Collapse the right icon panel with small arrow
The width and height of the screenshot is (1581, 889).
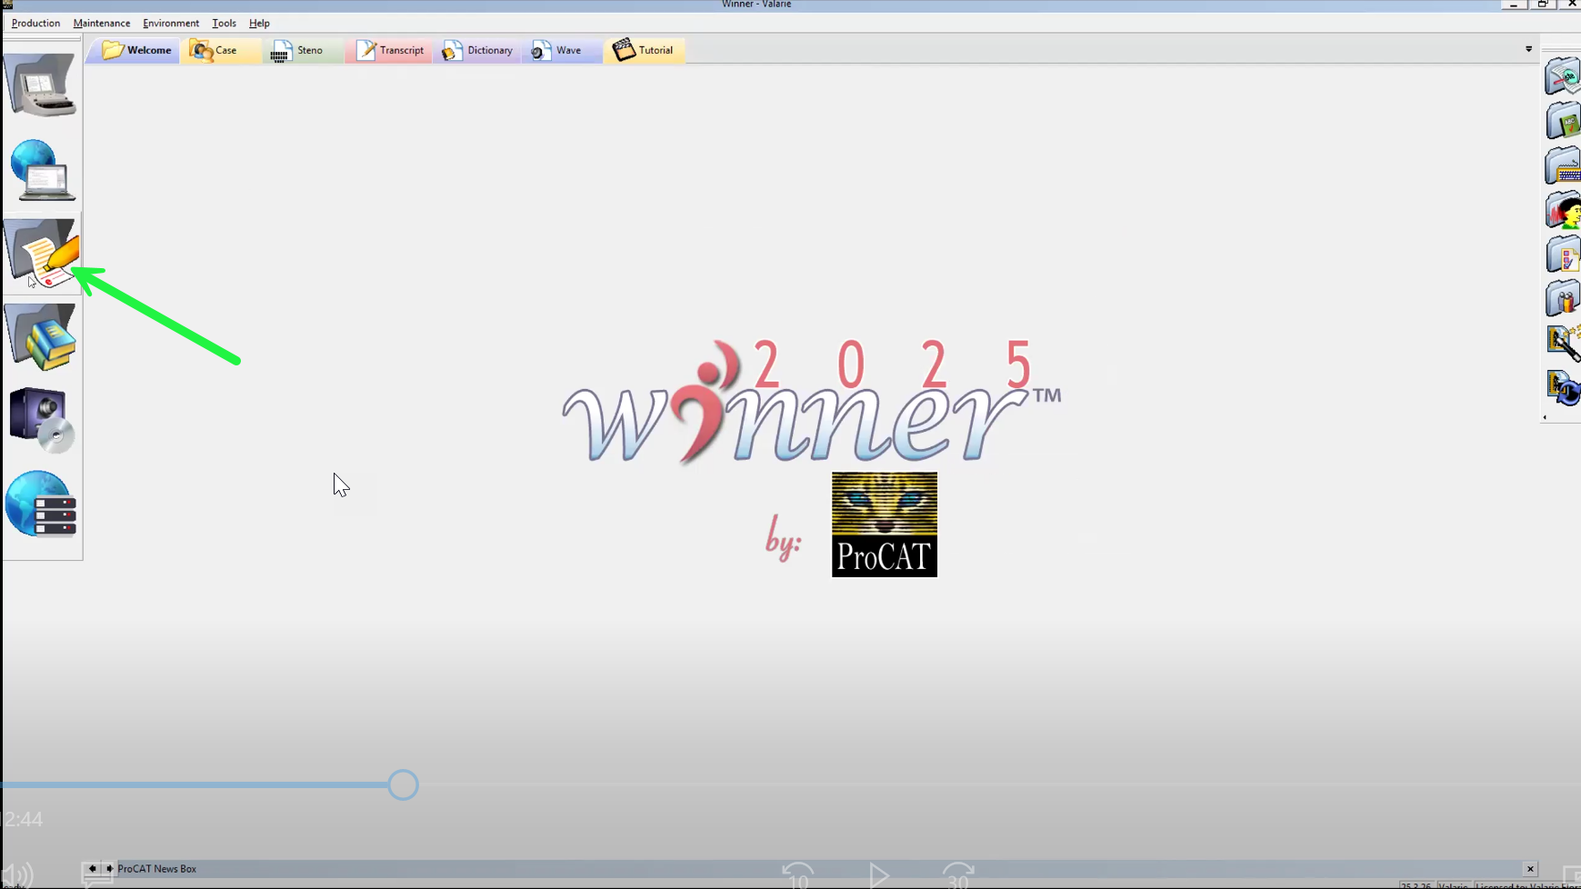click(x=1545, y=417)
